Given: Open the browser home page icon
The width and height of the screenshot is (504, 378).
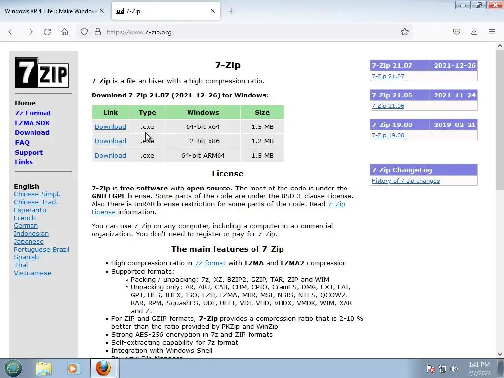Looking at the screenshot, I should point(64,32).
